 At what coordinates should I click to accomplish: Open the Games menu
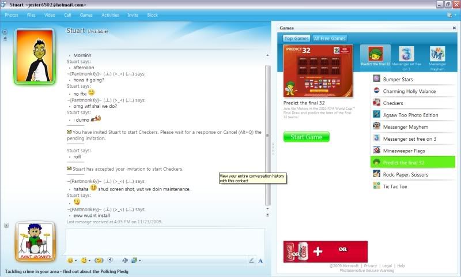(86, 15)
